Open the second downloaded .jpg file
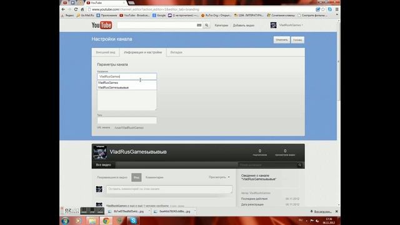Viewport: 400px width, 225px height. click(x=172, y=211)
